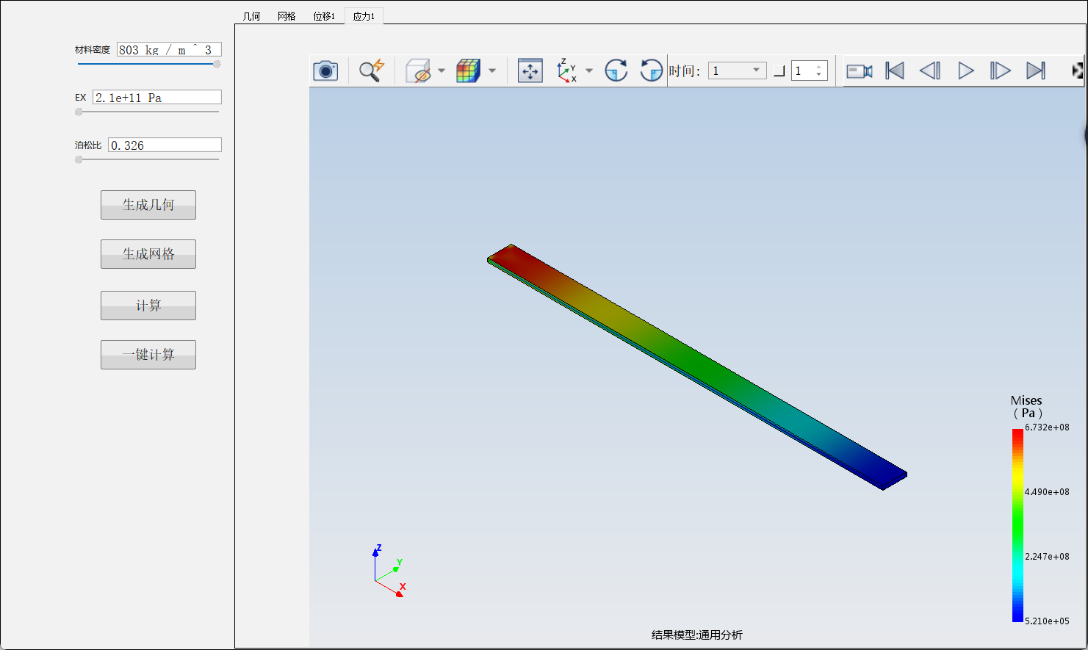The height and width of the screenshot is (650, 1088).
Task: Take a viewport snapshot with the camera icon
Action: pos(325,71)
